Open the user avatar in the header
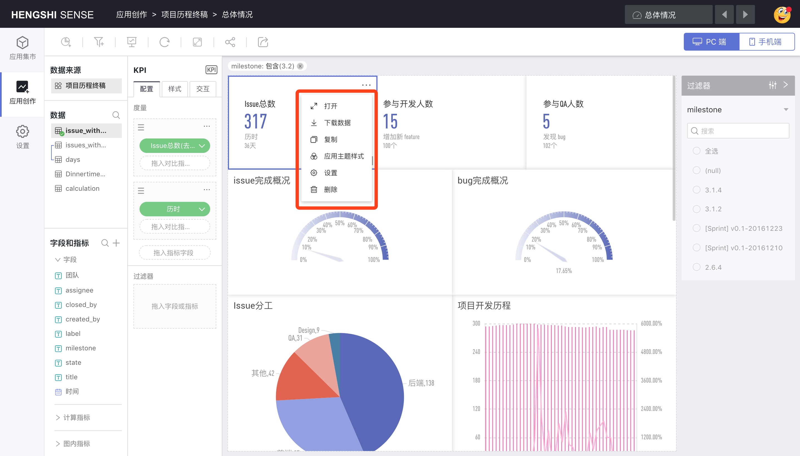This screenshot has height=456, width=800. pyautogui.click(x=782, y=15)
